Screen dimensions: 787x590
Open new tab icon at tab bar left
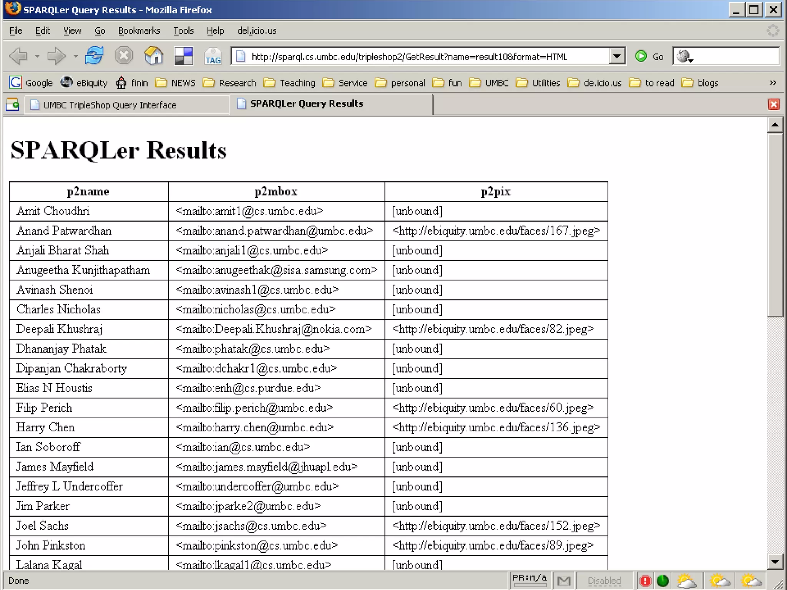click(12, 104)
